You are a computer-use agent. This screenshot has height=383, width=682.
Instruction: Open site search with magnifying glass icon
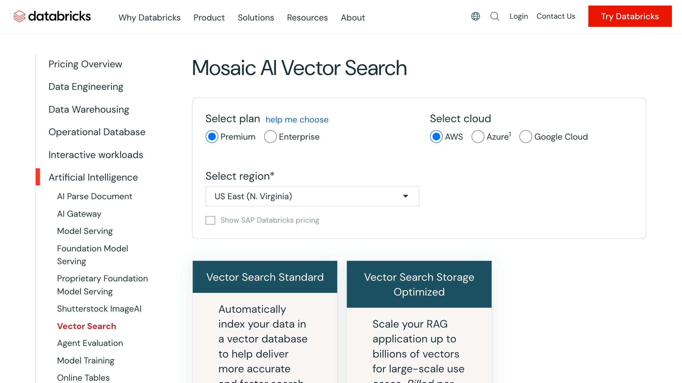pos(495,17)
